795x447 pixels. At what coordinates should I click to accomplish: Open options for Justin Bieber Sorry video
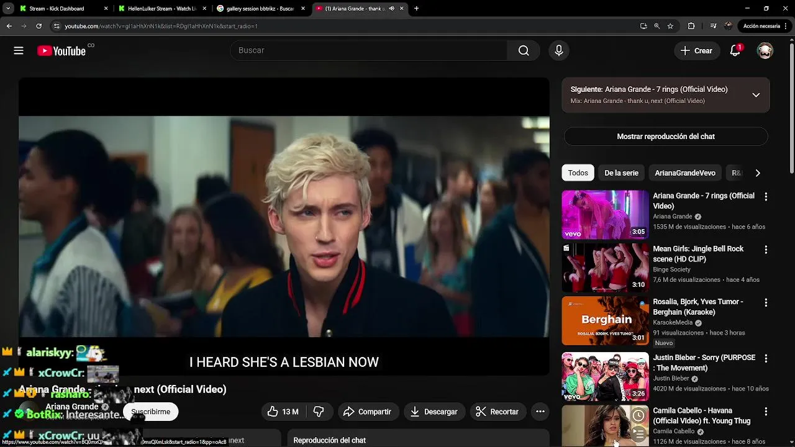coord(766,359)
